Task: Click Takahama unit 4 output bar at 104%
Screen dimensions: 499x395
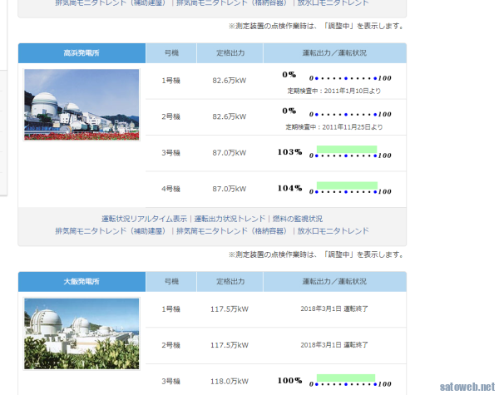Action: (347, 189)
